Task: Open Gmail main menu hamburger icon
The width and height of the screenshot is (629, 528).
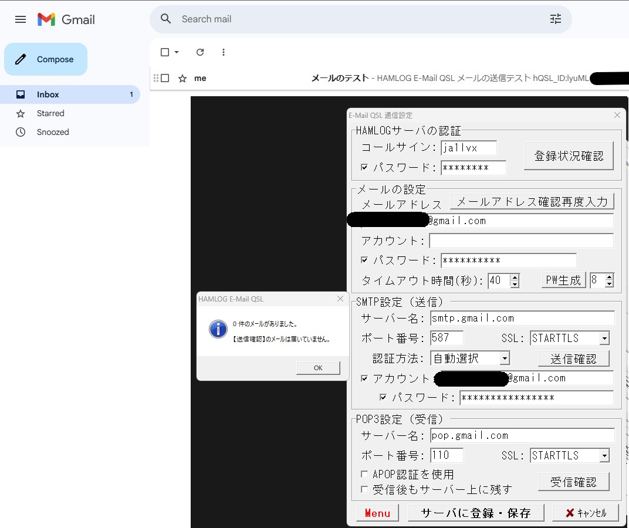Action: point(21,19)
